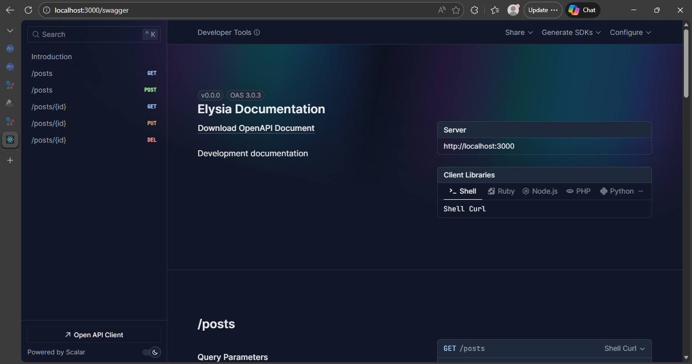Open Browser Essentials icon
Viewport: 692px width, 364px height.
click(x=474, y=10)
